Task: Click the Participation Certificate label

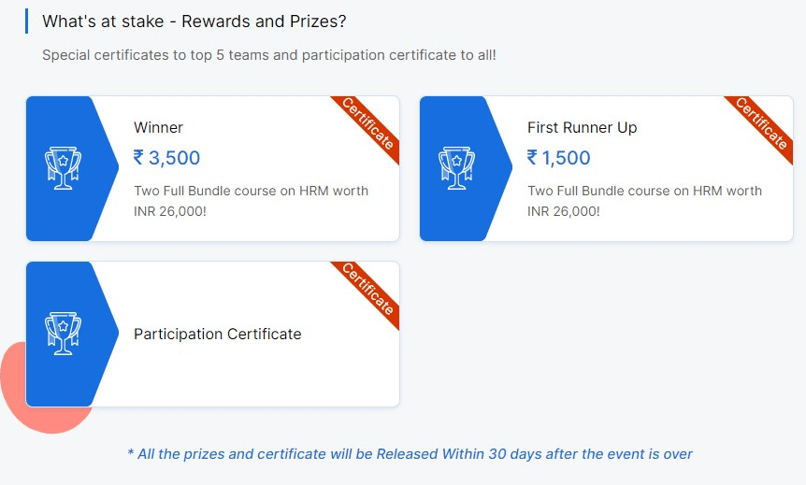Action: 218,334
